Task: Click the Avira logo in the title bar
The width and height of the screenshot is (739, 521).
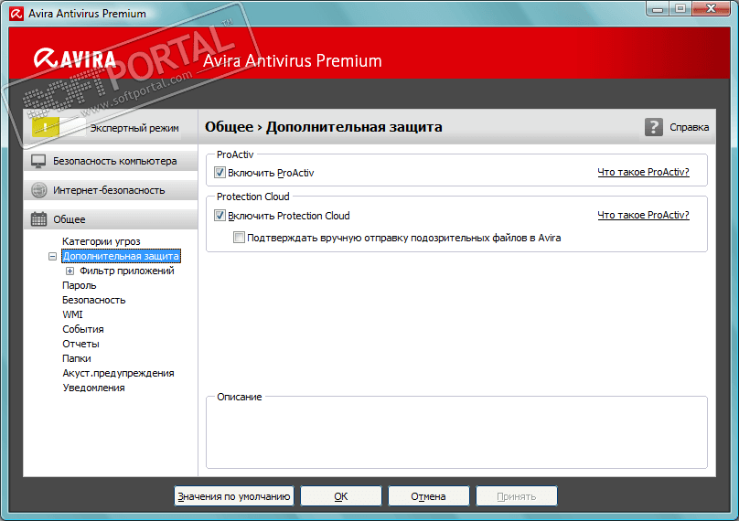Action: click(x=16, y=14)
